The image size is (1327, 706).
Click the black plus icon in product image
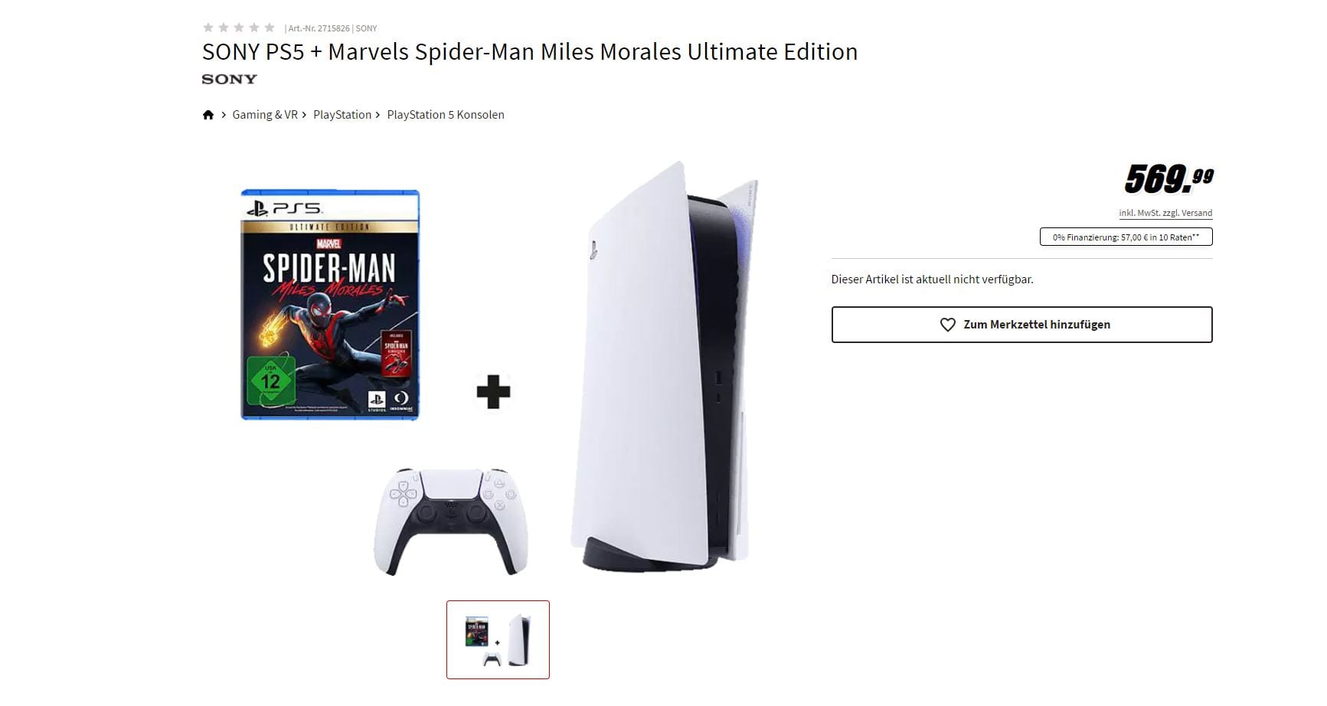[493, 391]
